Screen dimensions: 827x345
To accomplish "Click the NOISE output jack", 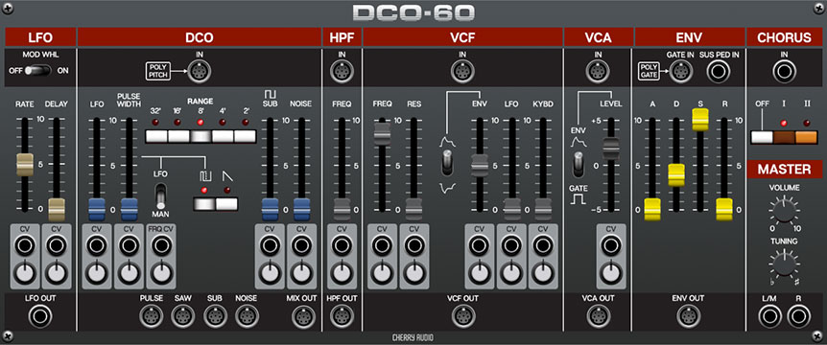I will [247, 317].
